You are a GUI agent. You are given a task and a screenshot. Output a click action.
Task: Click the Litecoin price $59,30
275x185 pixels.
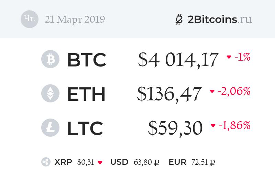coord(175,128)
